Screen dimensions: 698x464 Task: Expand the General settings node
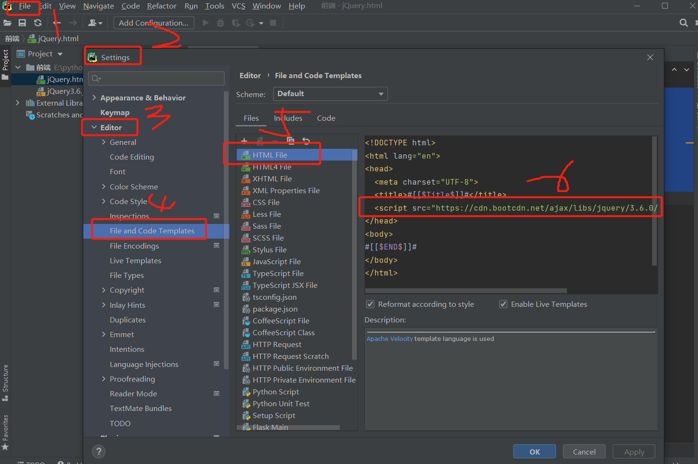(104, 142)
